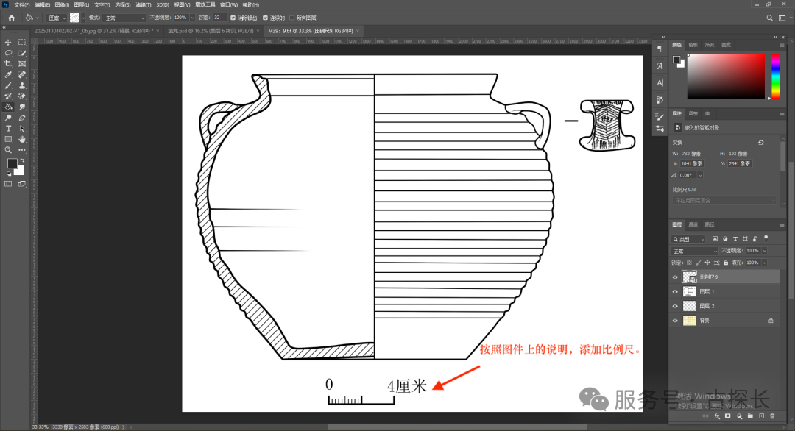Select the History Brush tool
The image size is (795, 431).
[8, 96]
